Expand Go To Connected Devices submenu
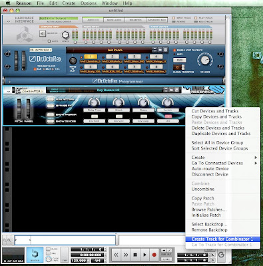This screenshot has height=266, width=263. (222, 163)
